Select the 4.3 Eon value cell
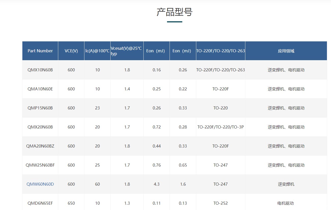This screenshot has height=210, width=331. pos(157,184)
